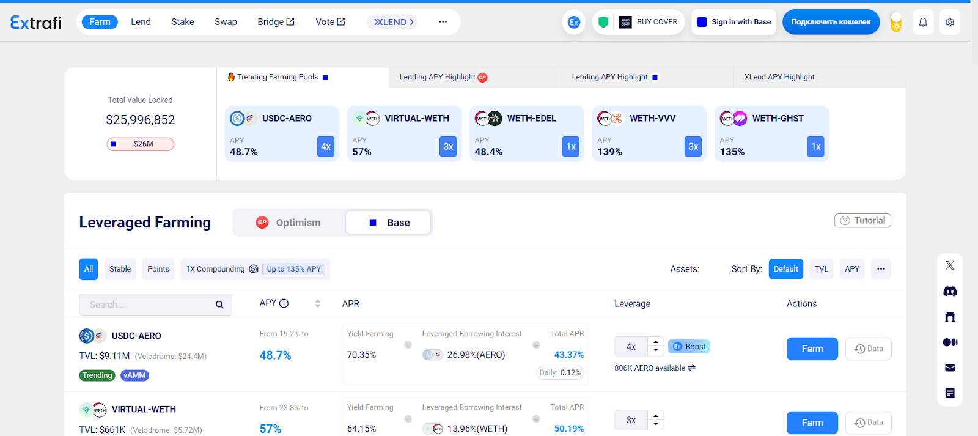
Task: Click Sign in with Base
Action: click(x=733, y=22)
